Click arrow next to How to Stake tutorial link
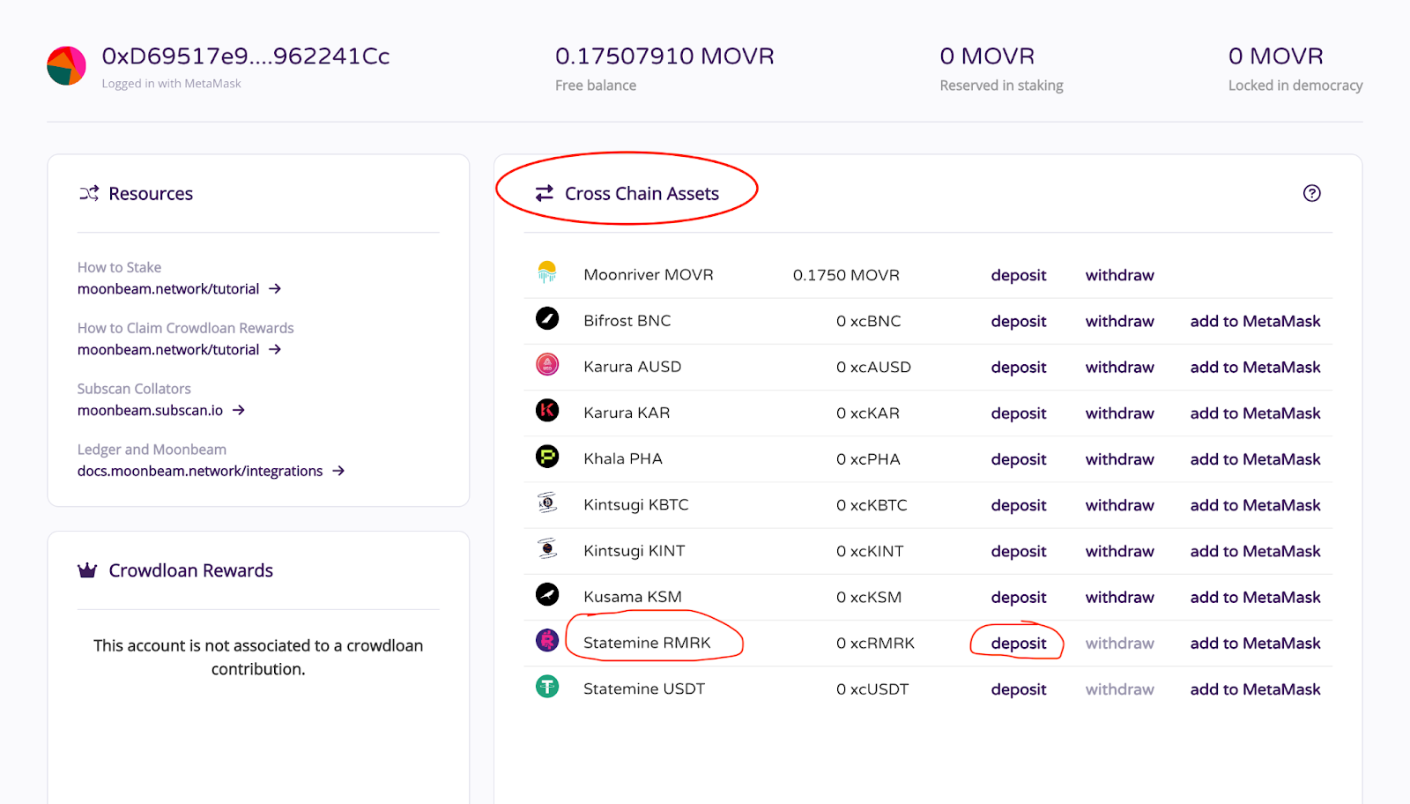 275,288
